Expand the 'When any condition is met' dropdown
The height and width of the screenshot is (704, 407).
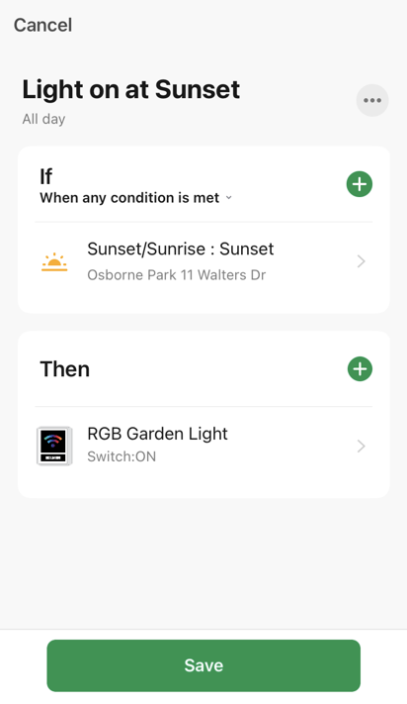[x=136, y=198]
